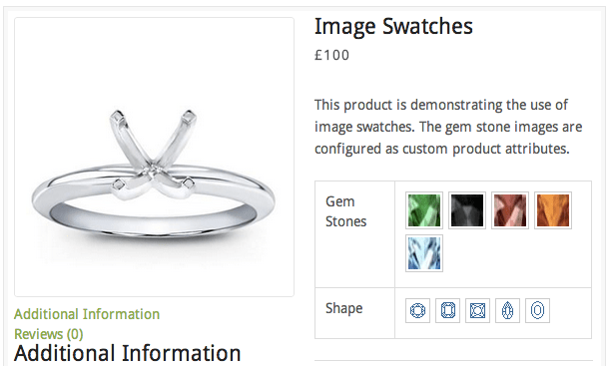Pick the red ruby gem swatch
Viewport: 616px width, 366px height.
[510, 210]
